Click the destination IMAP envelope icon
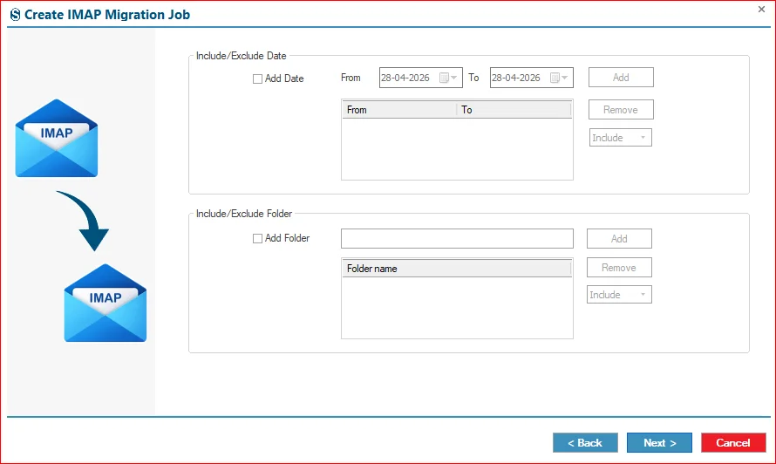This screenshot has height=464, width=776. pyautogui.click(x=105, y=303)
